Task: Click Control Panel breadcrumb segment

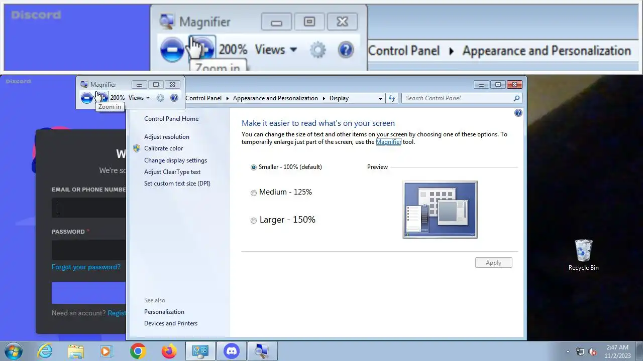Action: [203, 98]
